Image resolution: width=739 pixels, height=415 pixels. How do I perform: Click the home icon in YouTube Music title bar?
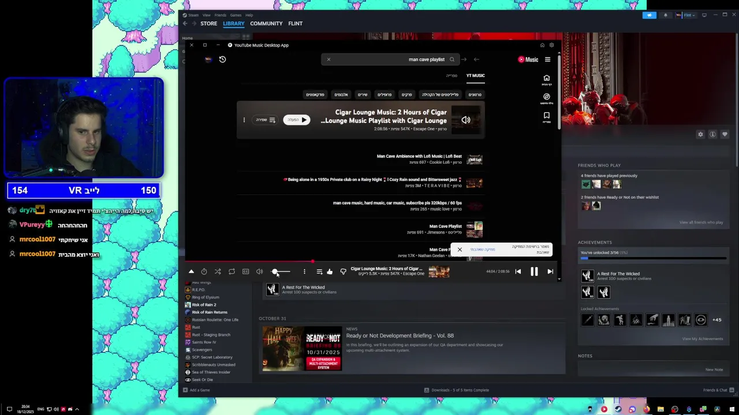[x=542, y=45]
